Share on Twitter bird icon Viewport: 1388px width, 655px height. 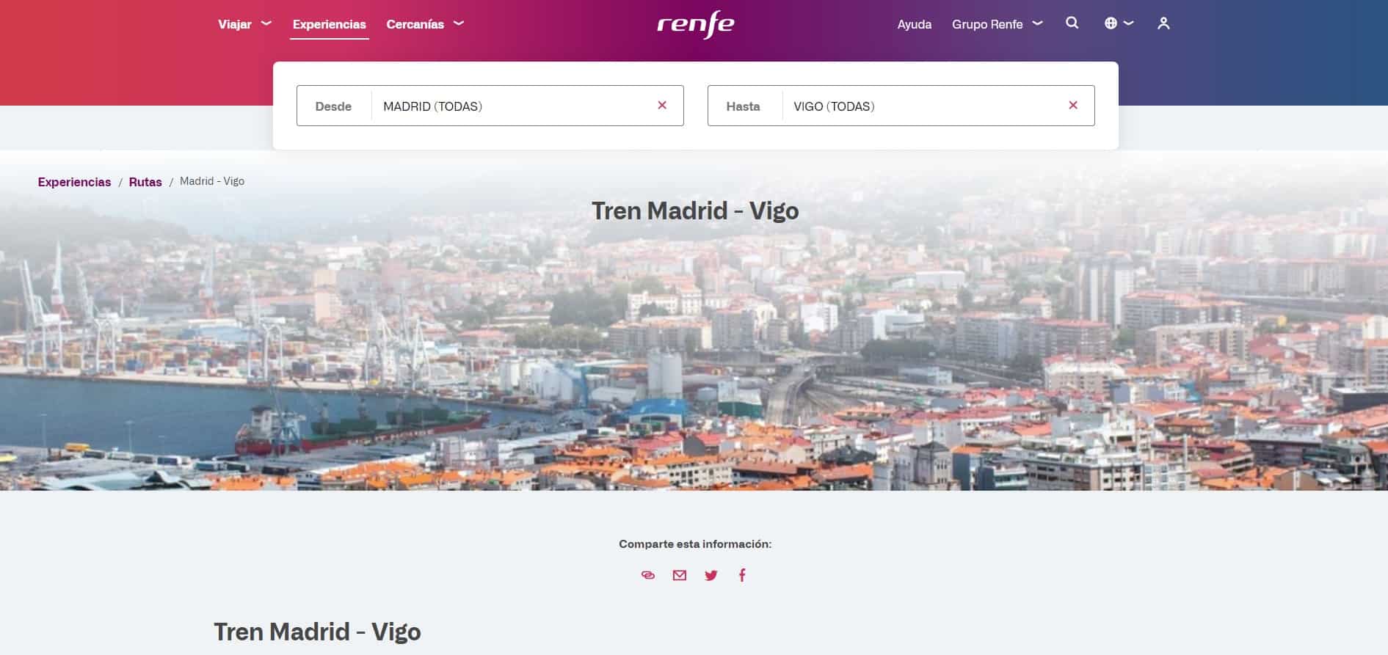pos(711,575)
